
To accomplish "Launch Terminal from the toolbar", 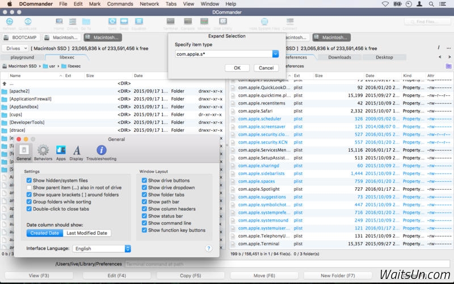I will [x=171, y=22].
